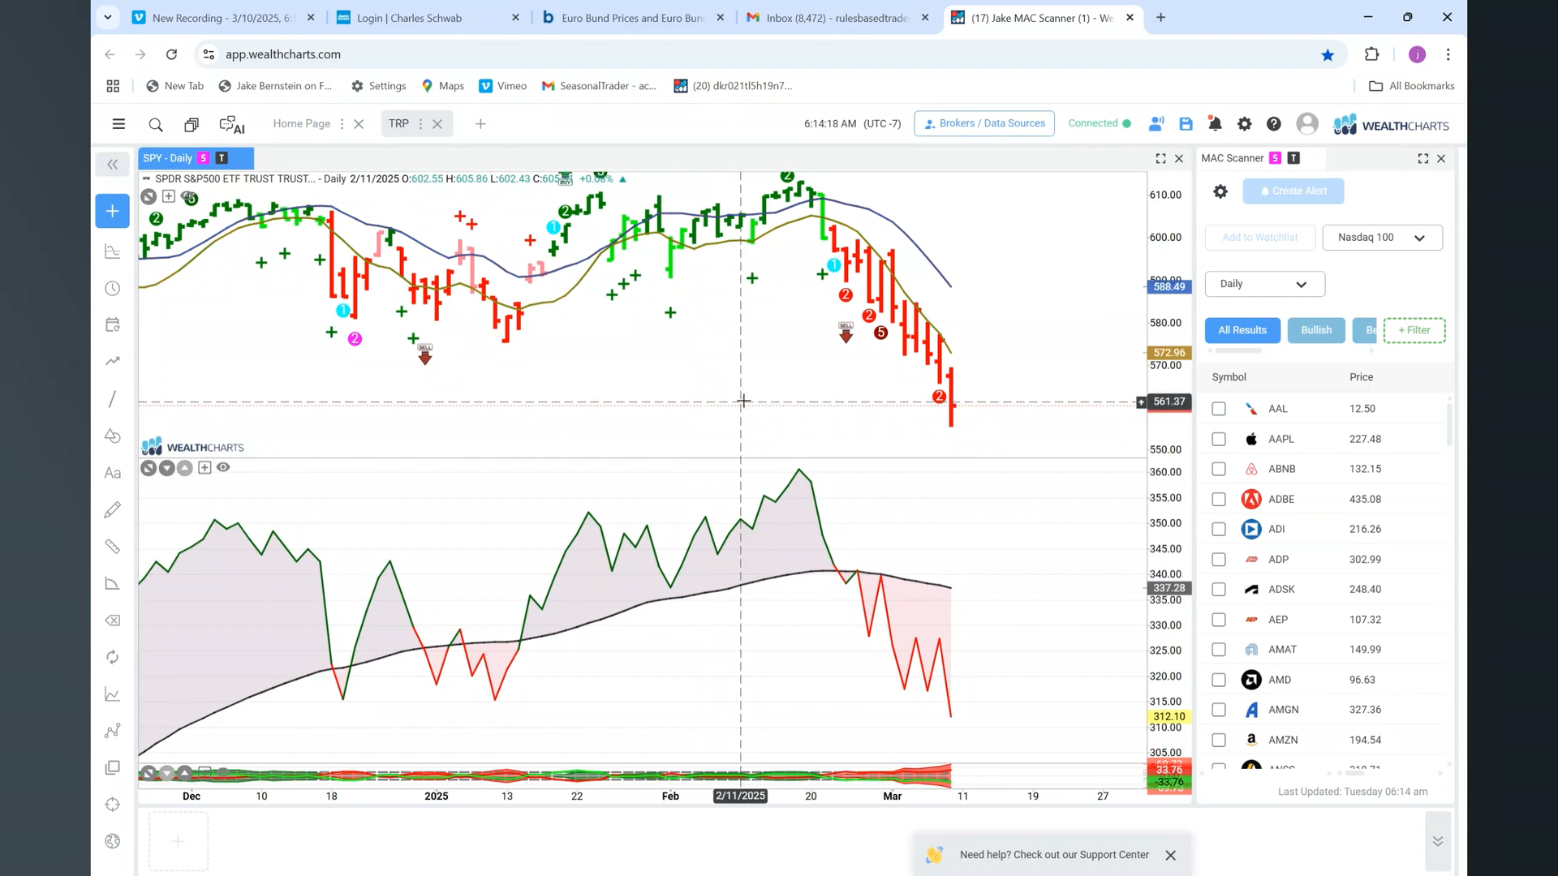Screen dimensions: 1558x876
Task: Open the Vimeo bookmark
Action: click(x=503, y=86)
